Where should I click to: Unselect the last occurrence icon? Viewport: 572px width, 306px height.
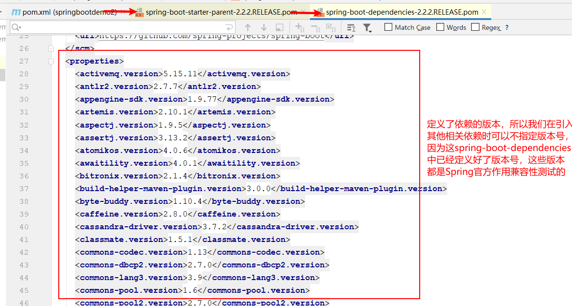(315, 28)
